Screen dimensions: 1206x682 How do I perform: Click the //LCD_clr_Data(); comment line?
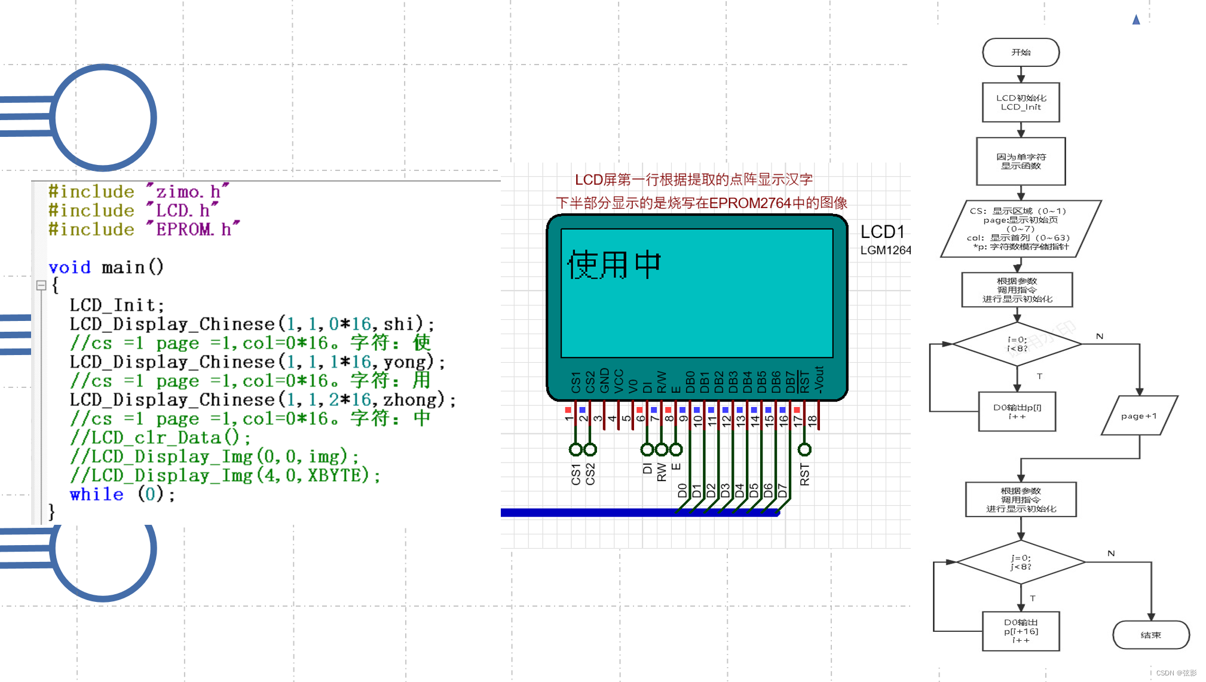tap(160, 438)
